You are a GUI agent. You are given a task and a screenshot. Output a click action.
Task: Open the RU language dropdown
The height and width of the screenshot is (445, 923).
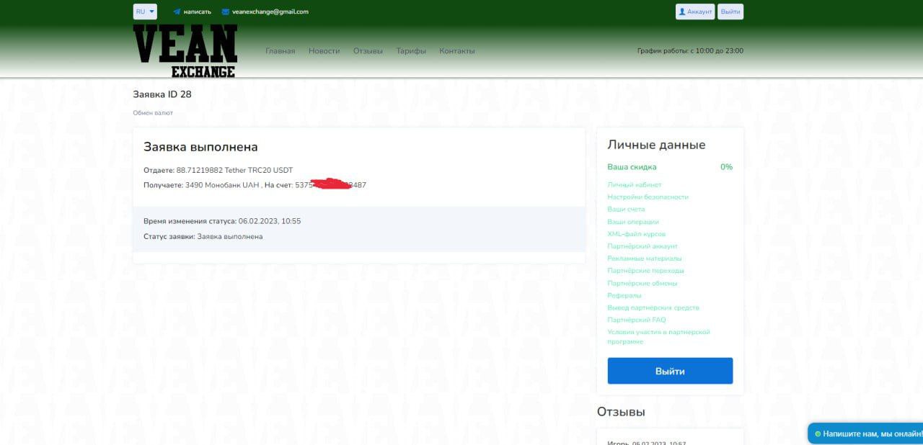click(145, 12)
